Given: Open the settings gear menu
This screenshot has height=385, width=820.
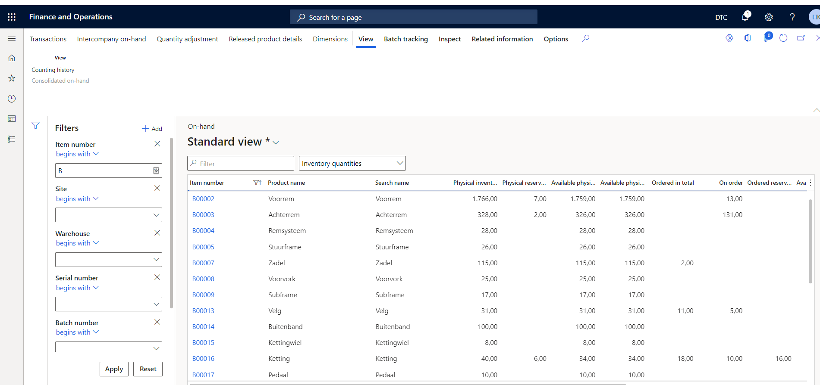Looking at the screenshot, I should tap(769, 17).
